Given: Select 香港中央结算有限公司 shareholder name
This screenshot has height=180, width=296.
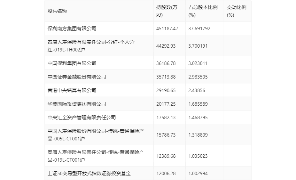Looking at the screenshot, I should click(x=72, y=90).
